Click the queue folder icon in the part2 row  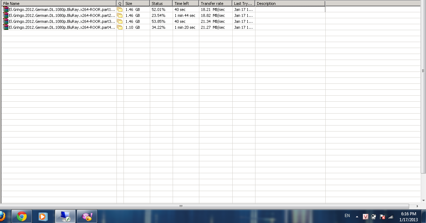coord(120,15)
